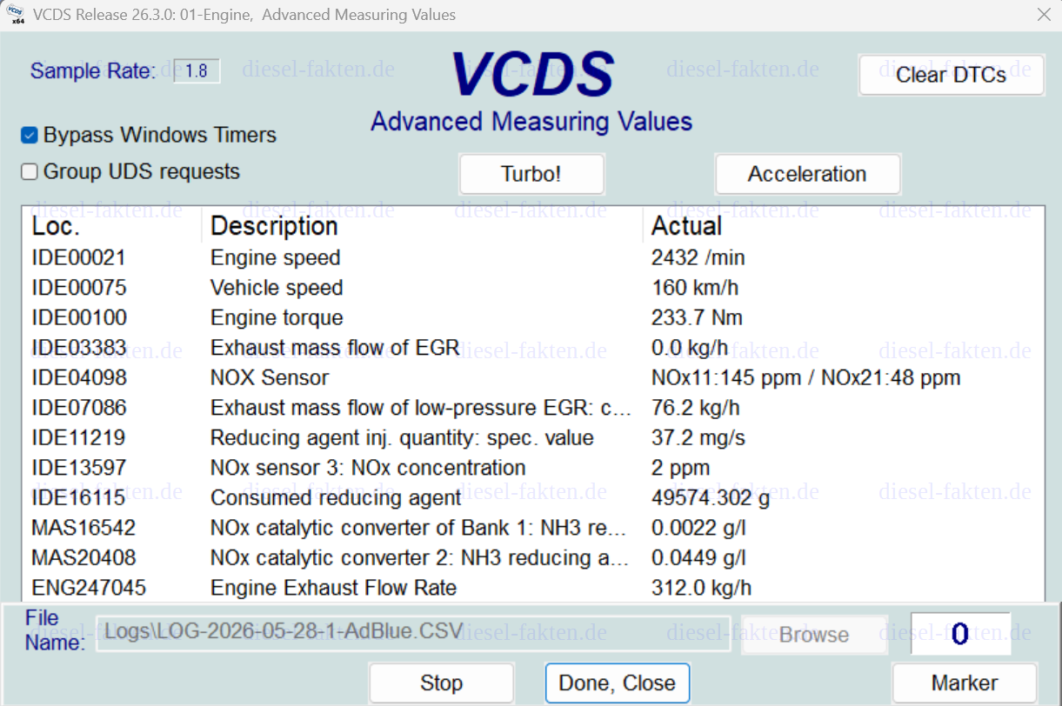Select row IDE11219
The height and width of the screenshot is (706, 1062).
pos(533,438)
